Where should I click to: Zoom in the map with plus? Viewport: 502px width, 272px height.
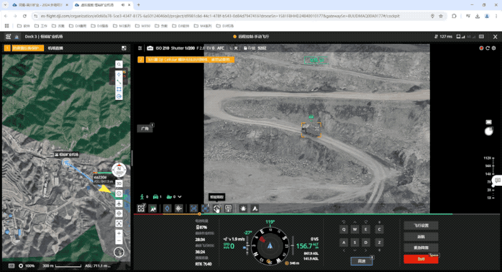119,233
